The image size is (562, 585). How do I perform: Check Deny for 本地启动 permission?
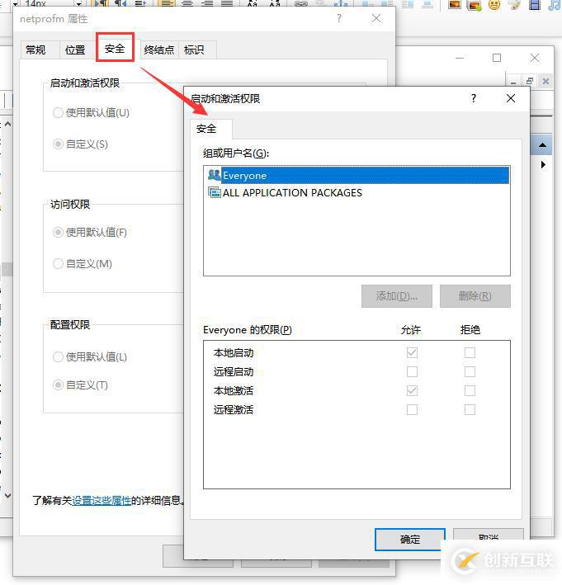(470, 352)
